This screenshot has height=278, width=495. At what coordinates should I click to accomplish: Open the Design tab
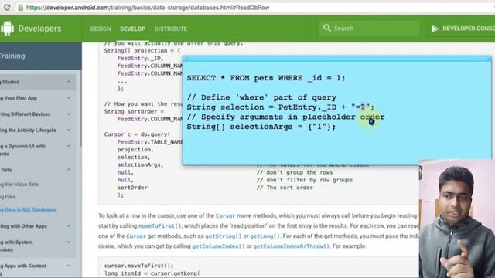coord(101,29)
